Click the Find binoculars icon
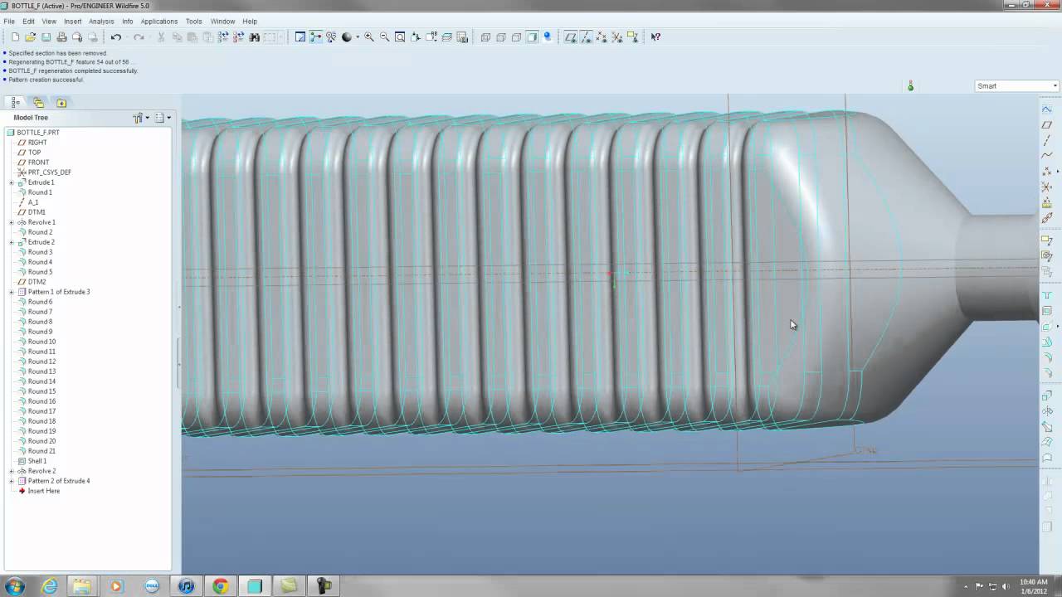 pos(255,36)
